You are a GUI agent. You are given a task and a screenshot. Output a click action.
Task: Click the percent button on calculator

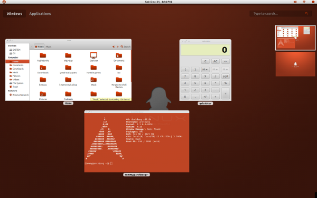coord(226,83)
